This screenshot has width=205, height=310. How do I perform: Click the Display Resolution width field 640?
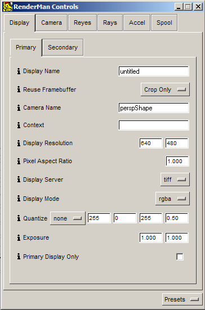(x=151, y=143)
